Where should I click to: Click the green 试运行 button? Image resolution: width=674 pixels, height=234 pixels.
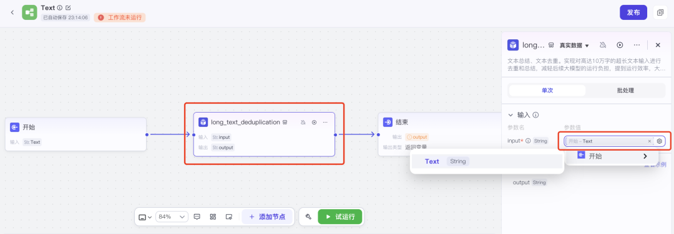click(x=340, y=217)
